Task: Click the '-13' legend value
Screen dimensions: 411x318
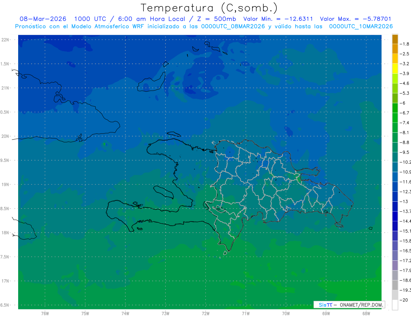Action: [404, 201]
